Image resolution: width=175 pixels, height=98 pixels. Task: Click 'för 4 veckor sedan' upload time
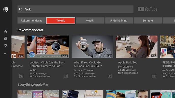128,73
